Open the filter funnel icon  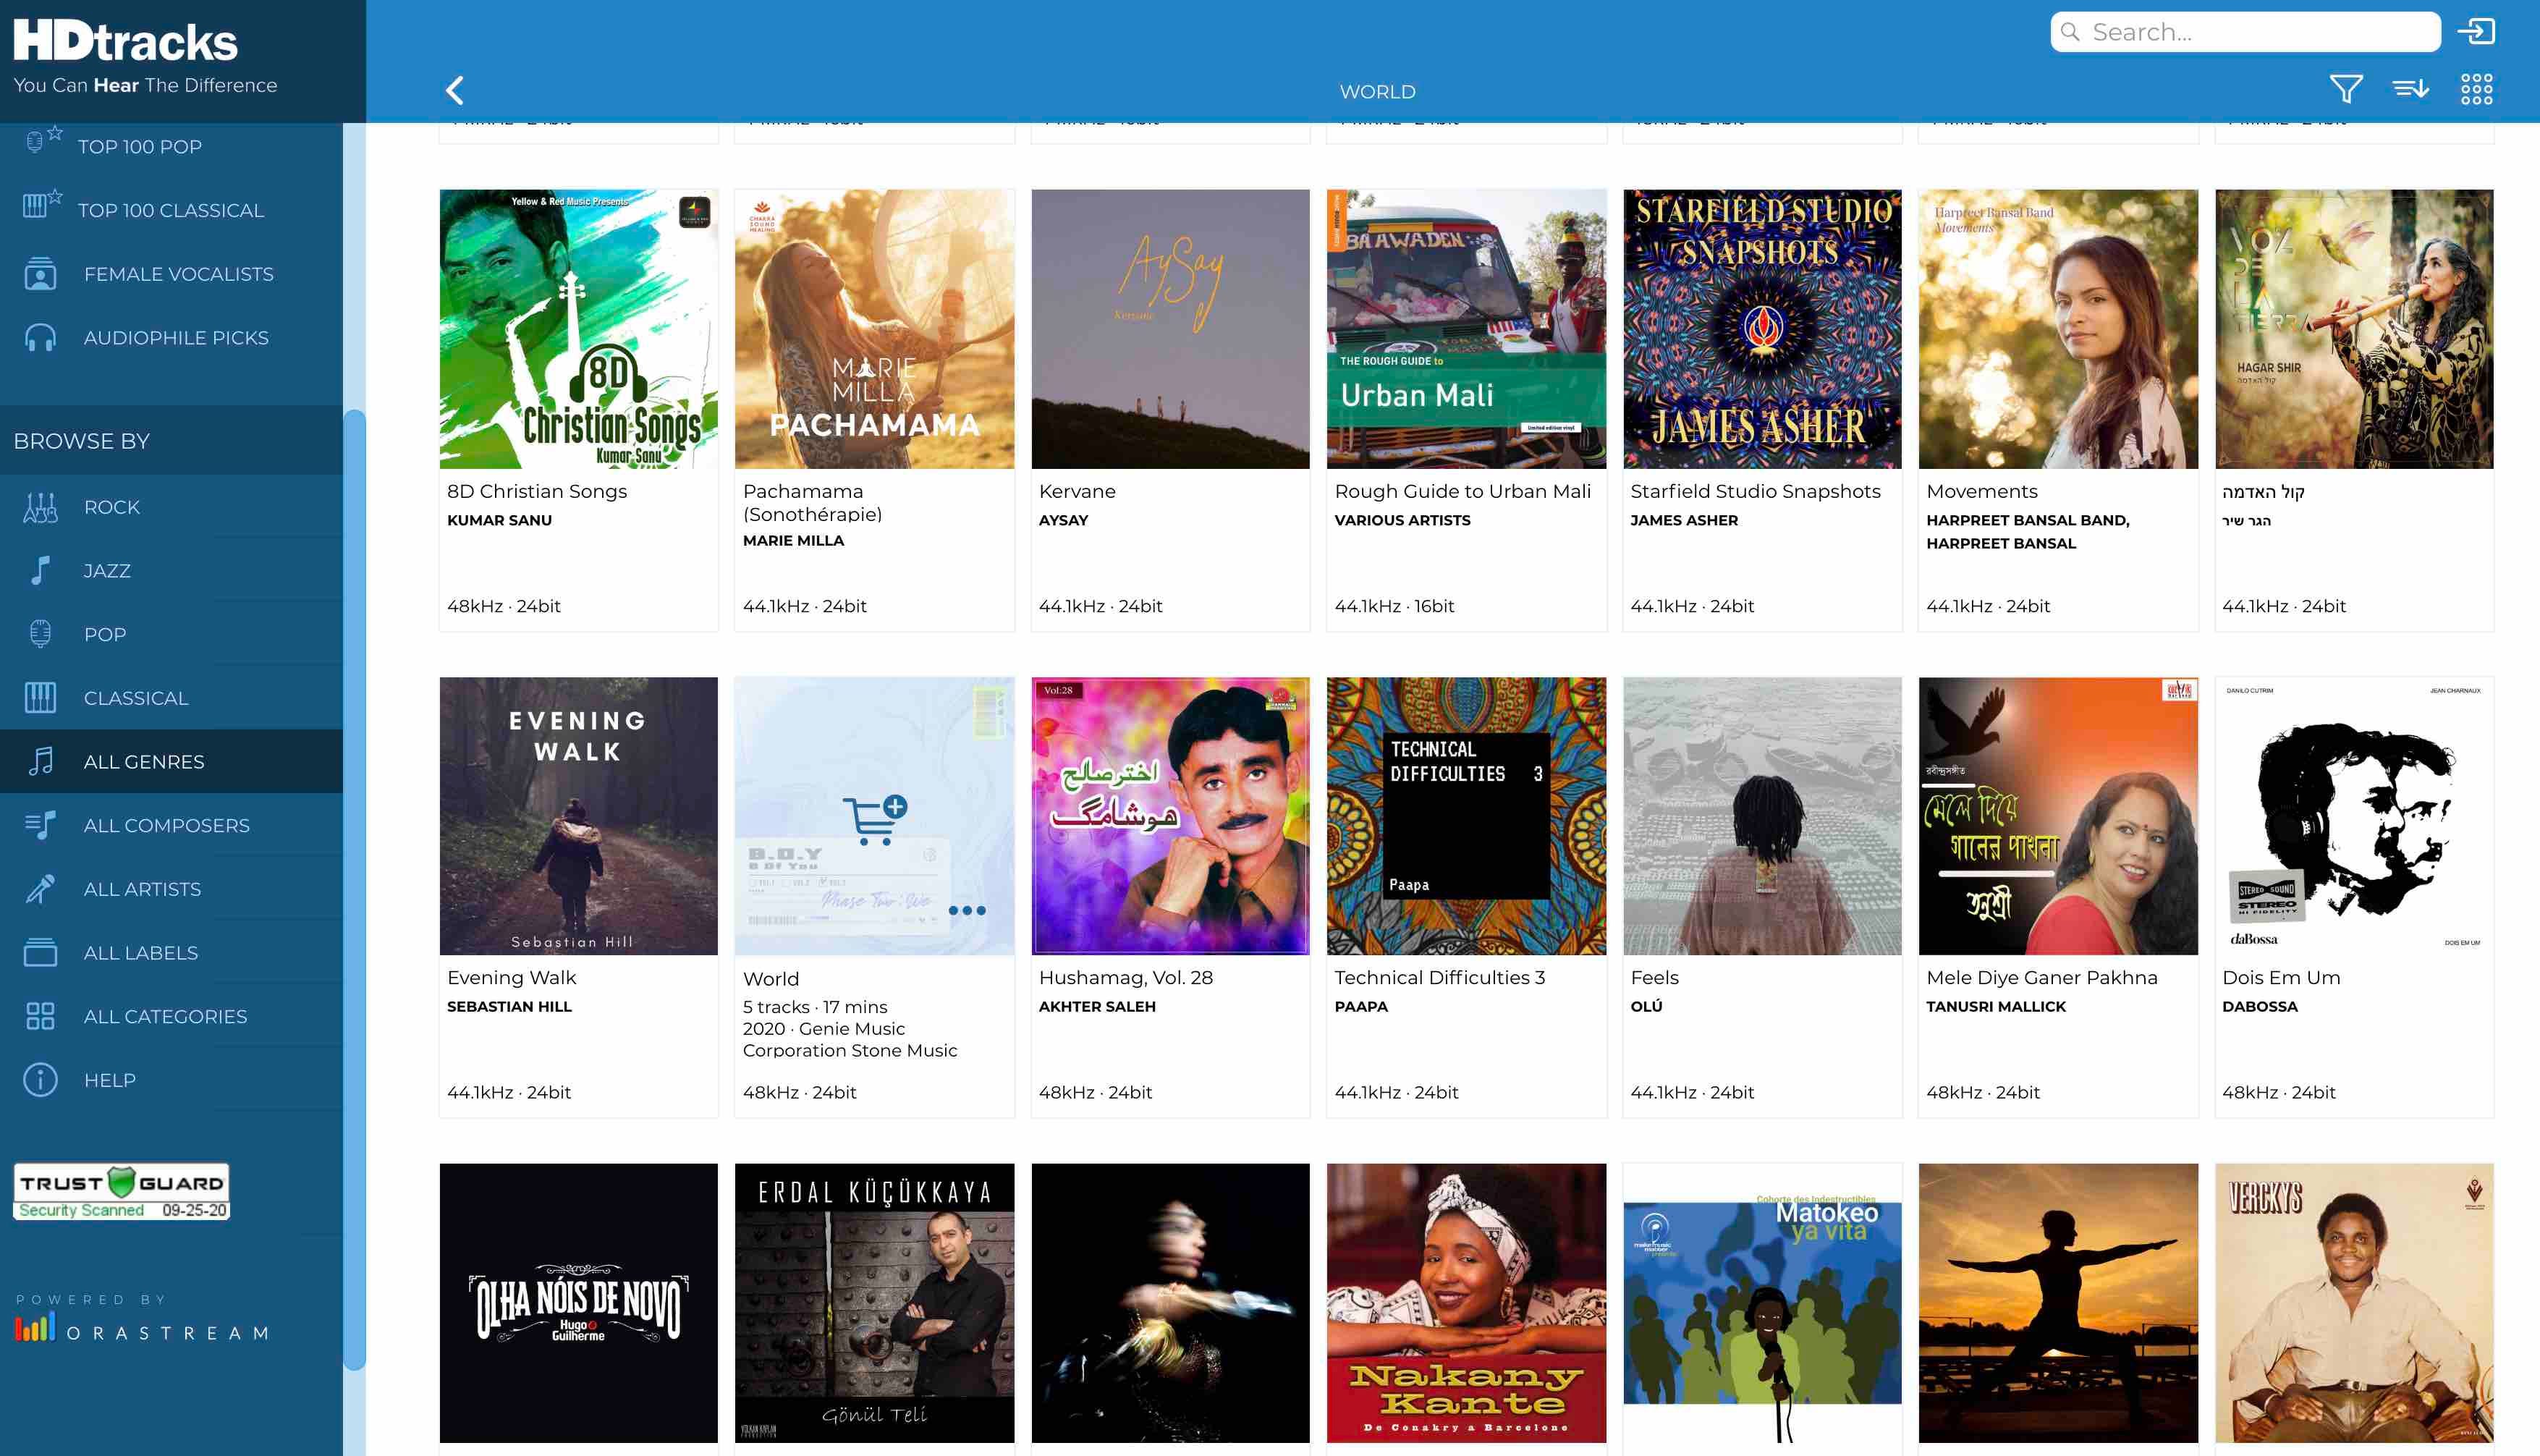click(2345, 90)
